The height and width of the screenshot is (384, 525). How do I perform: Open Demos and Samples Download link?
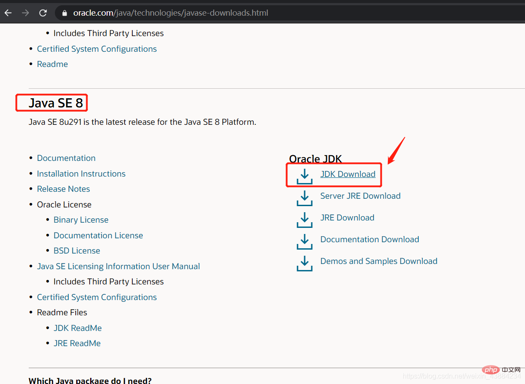pyautogui.click(x=379, y=261)
